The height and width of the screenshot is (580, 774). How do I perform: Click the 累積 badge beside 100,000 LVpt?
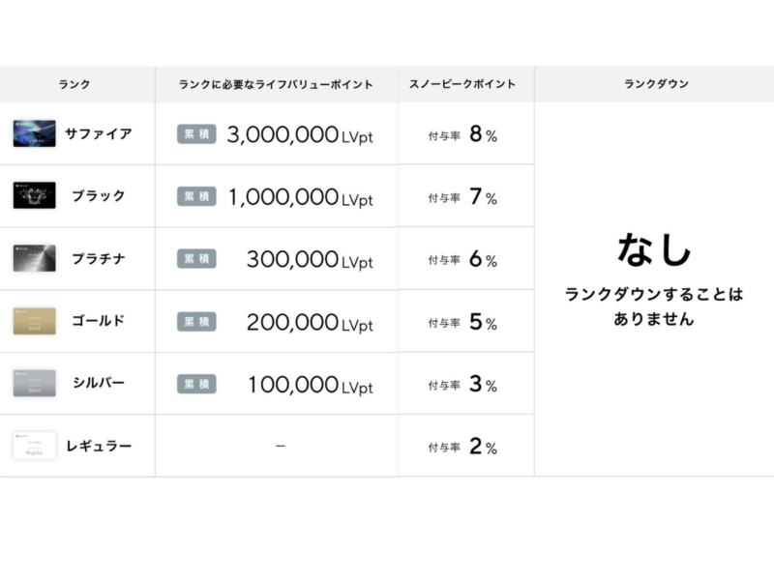click(196, 384)
